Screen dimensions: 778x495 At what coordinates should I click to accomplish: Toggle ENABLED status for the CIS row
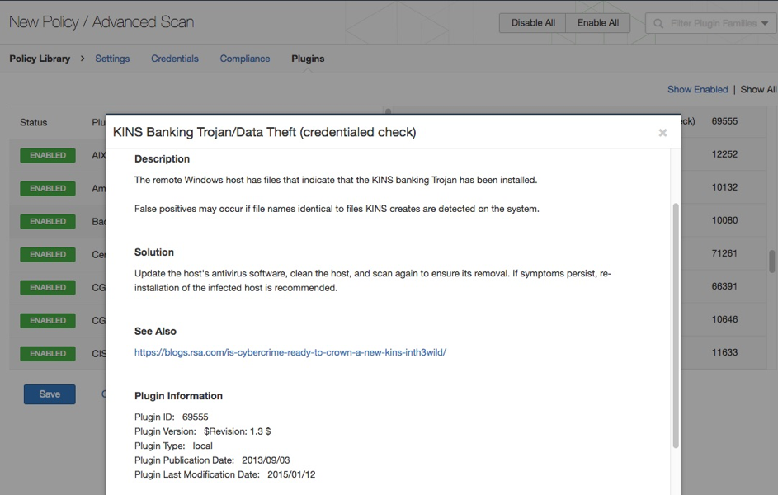click(48, 353)
